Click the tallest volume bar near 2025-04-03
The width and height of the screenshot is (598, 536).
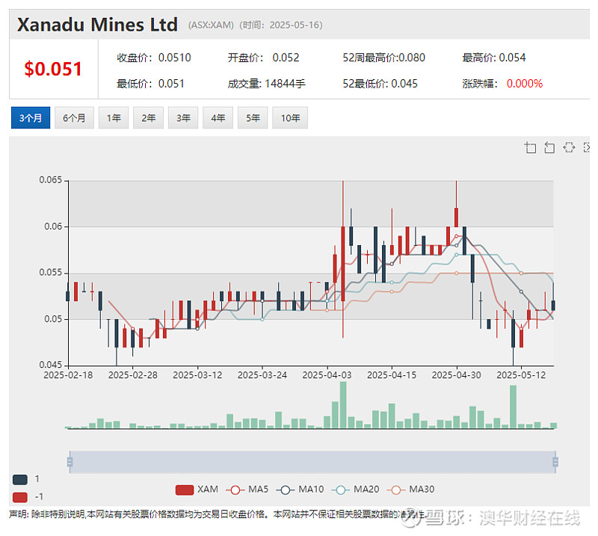343,404
